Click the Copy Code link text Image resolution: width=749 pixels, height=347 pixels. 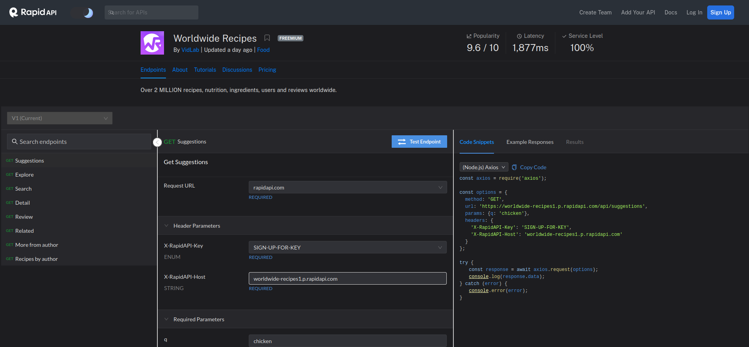point(533,167)
